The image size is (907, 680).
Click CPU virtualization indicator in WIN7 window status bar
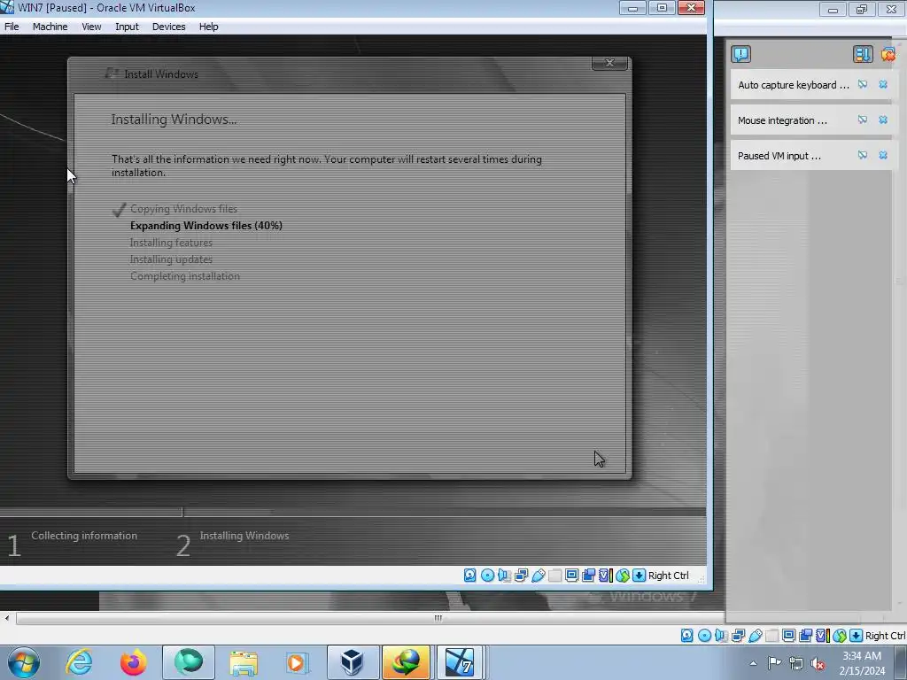tap(606, 576)
